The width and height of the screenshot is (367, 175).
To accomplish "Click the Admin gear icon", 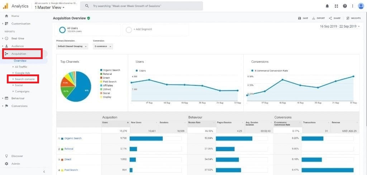I will click(6, 164).
